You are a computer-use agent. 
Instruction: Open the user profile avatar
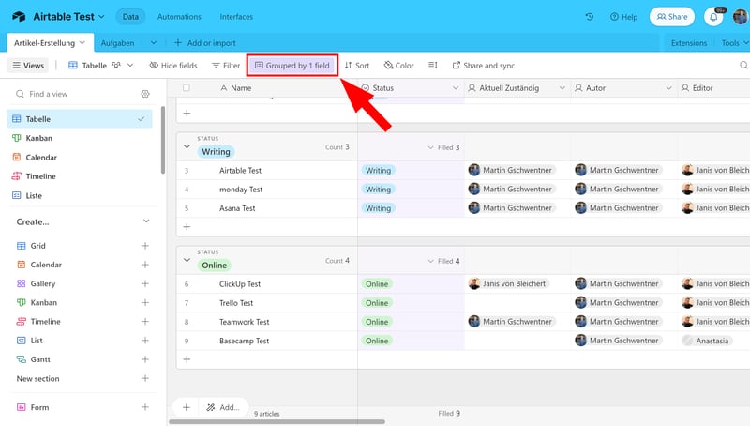pos(740,17)
